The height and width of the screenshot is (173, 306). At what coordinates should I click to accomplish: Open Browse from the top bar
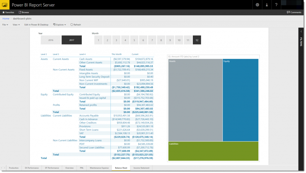click(24, 13)
